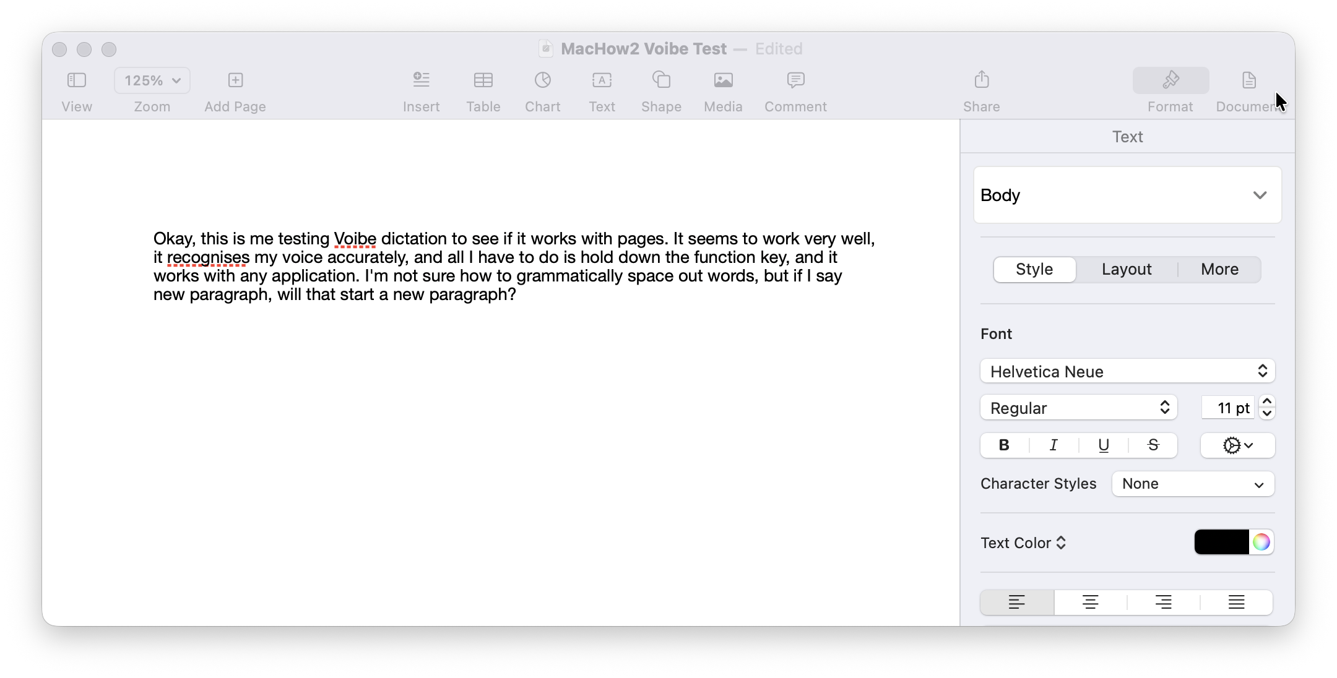
Task: Close the Pages window
Action: (59, 49)
